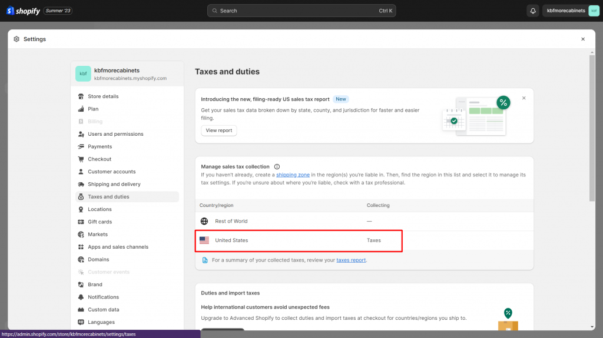
Task: Close the Settings panel
Action: click(583, 39)
